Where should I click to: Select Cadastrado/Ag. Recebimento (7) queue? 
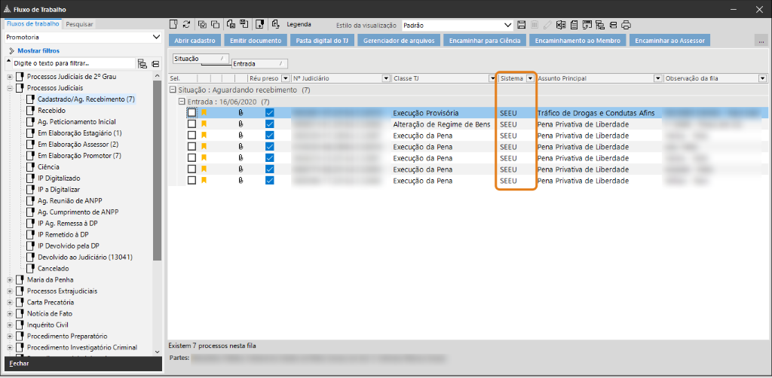tap(86, 99)
